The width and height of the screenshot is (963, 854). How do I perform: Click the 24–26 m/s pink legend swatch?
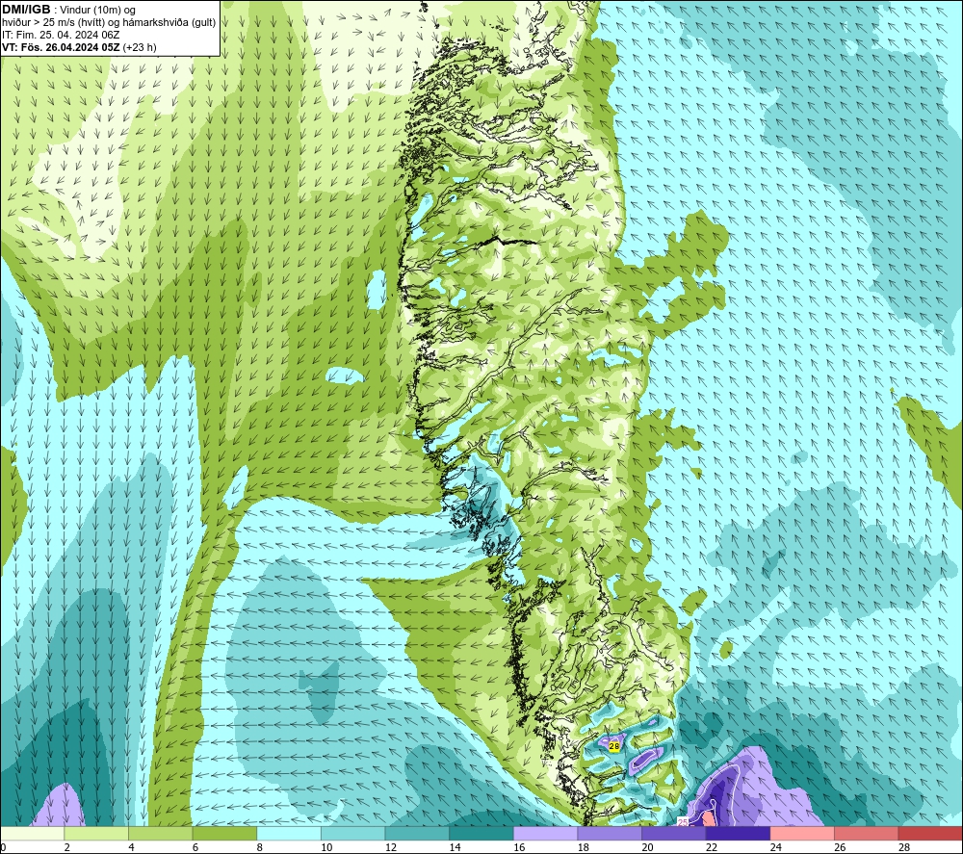point(802,833)
